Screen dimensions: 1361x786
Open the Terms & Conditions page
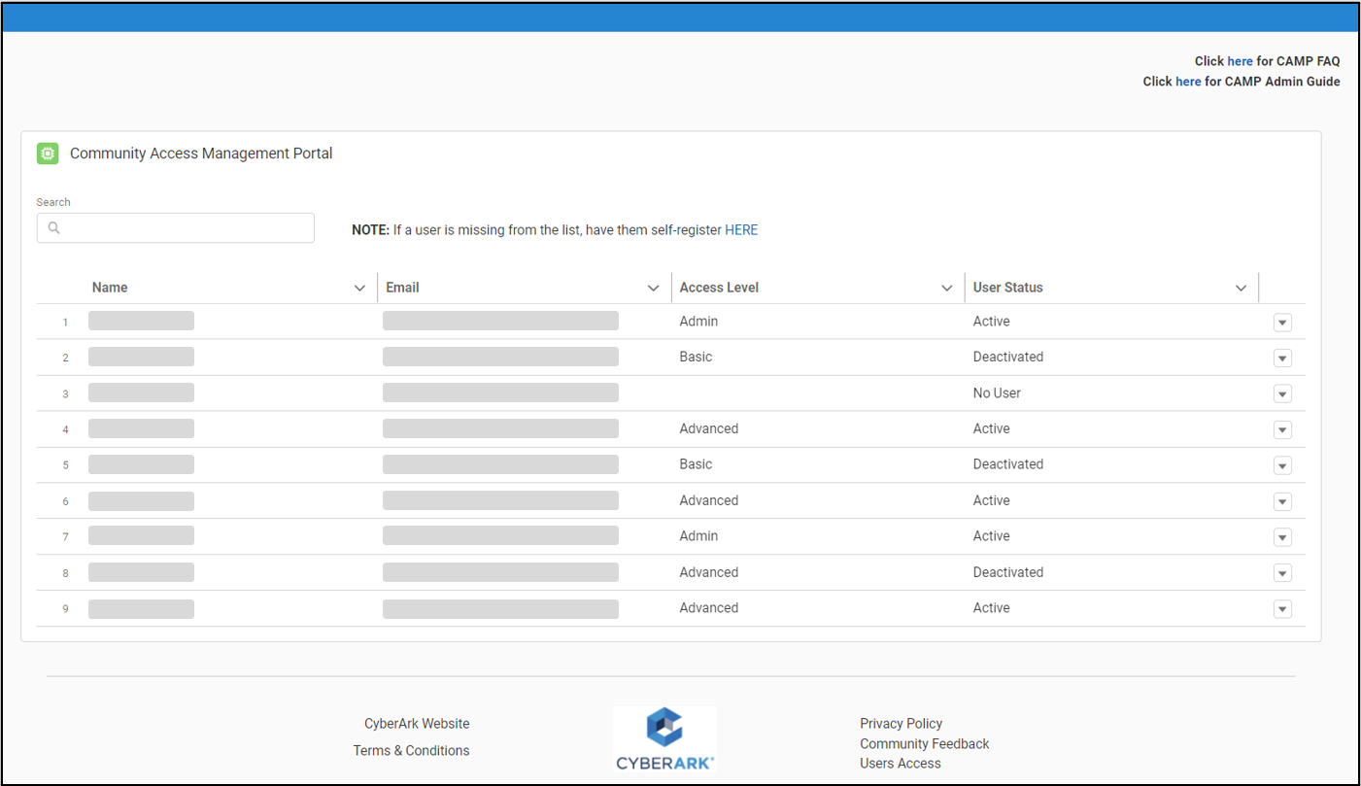(x=411, y=750)
